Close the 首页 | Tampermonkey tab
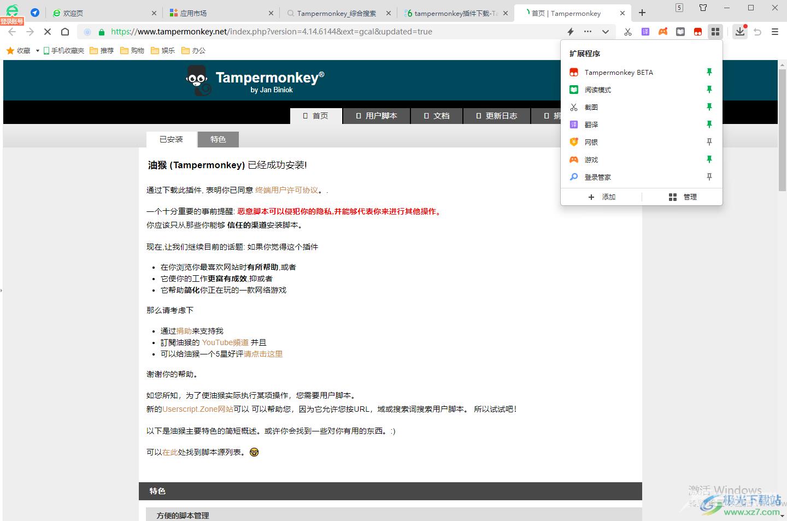 click(x=622, y=13)
